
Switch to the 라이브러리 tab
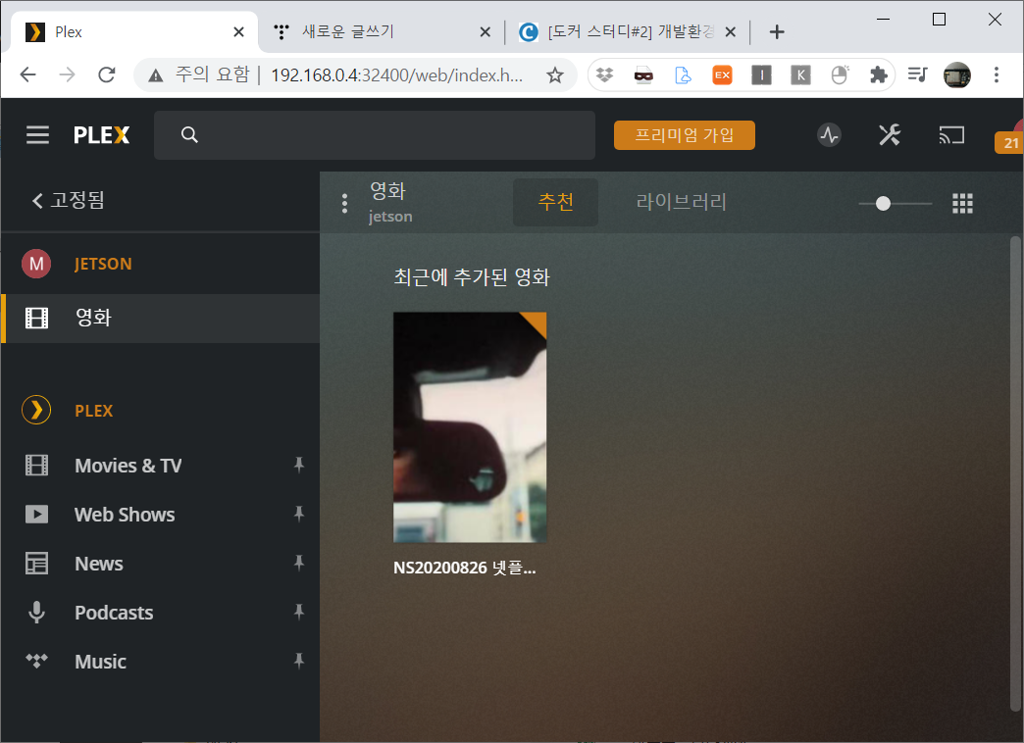coord(681,202)
